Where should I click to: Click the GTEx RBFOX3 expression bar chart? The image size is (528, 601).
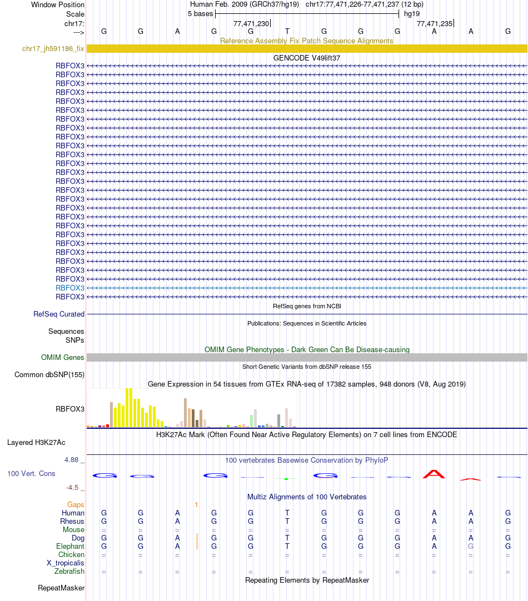[192, 408]
